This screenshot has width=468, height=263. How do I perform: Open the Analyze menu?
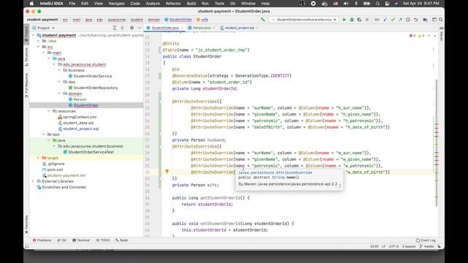click(x=153, y=4)
